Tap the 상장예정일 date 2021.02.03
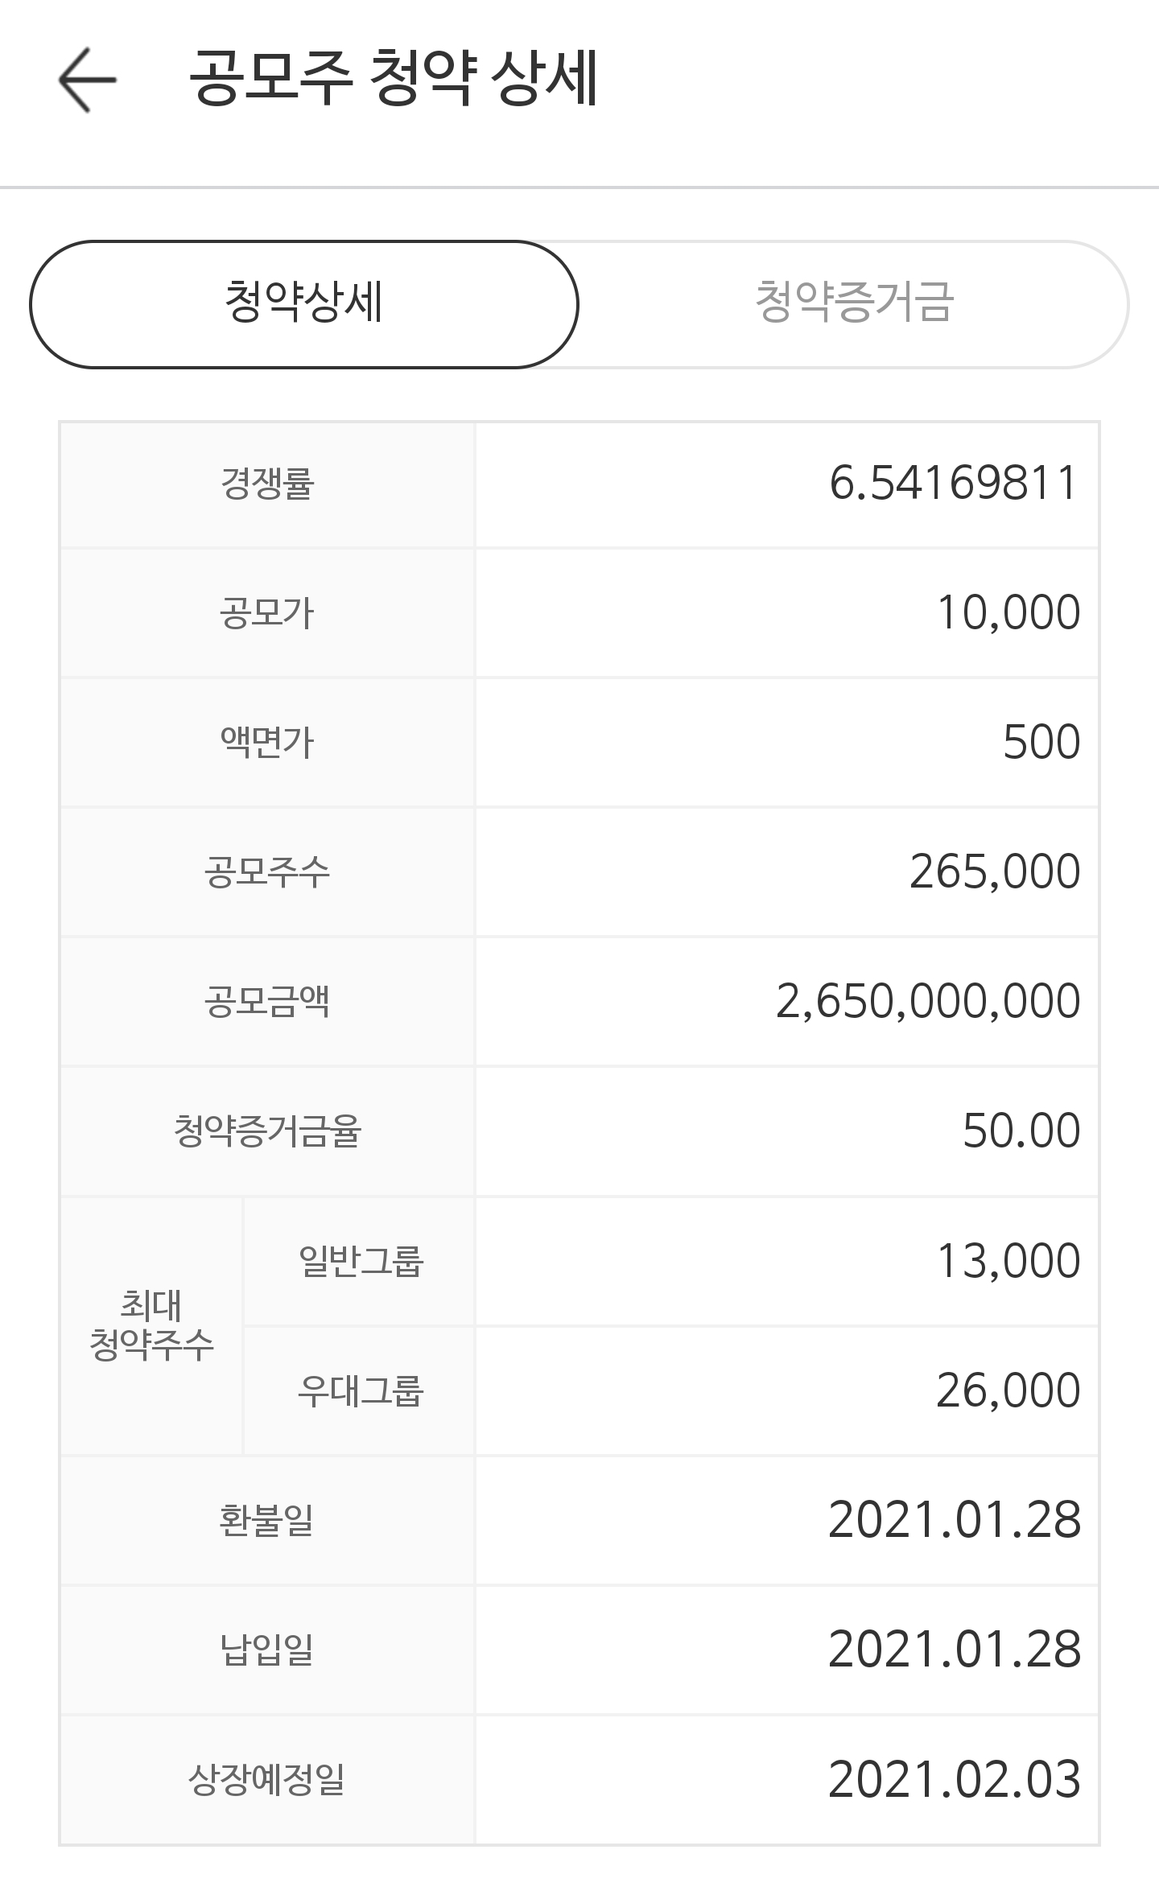Viewport: 1159px width, 1895px height. [x=954, y=1779]
